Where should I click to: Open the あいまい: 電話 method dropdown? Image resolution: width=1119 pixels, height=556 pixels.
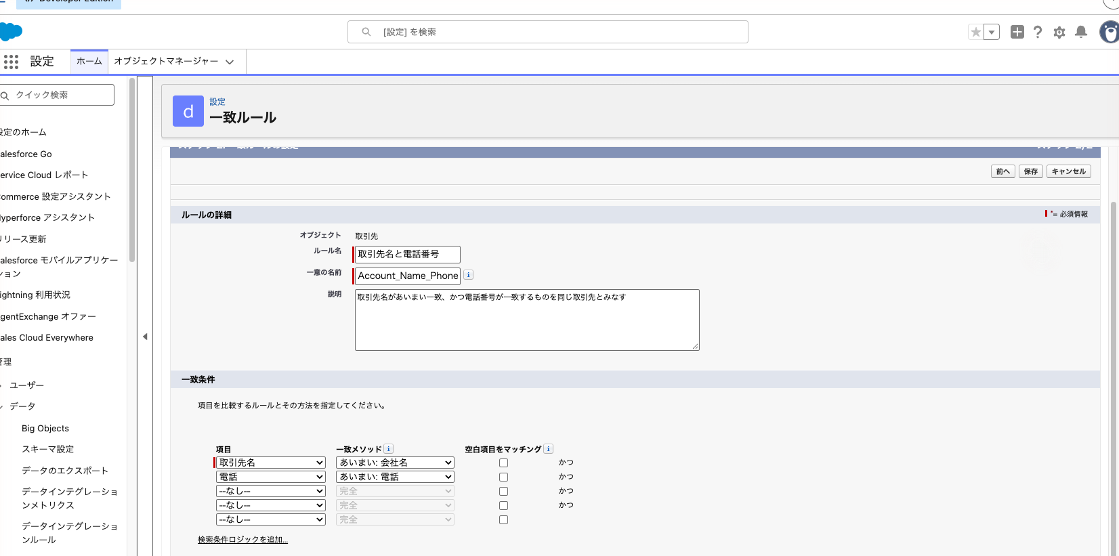click(x=395, y=477)
